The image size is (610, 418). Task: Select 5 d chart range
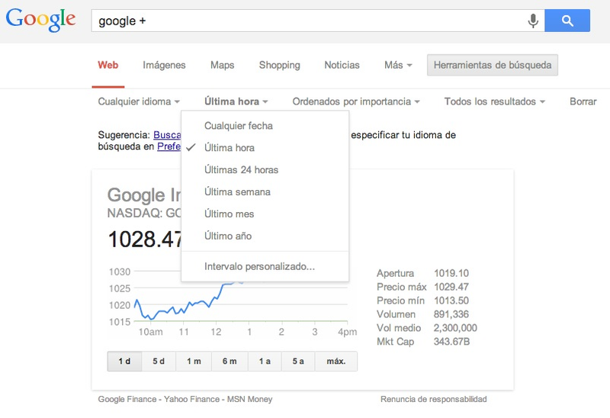159,362
